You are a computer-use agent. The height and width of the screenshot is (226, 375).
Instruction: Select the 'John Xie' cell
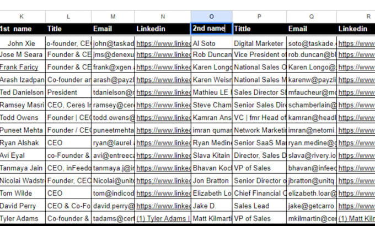[22, 43]
